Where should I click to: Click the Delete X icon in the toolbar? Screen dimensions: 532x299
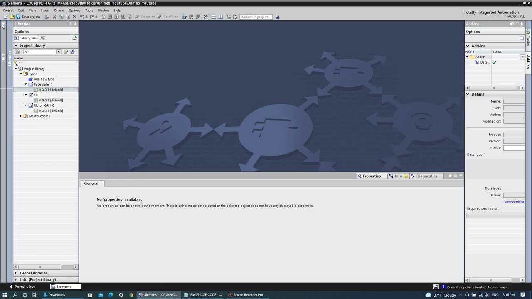[x=74, y=17]
